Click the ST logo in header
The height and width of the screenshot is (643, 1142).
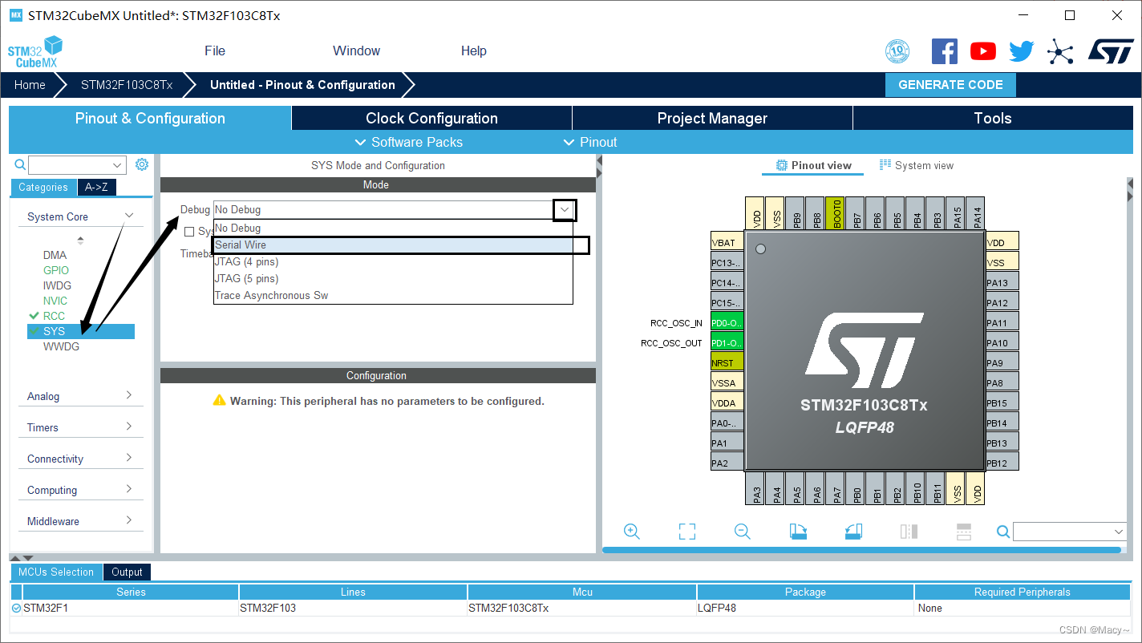pos(1111,51)
